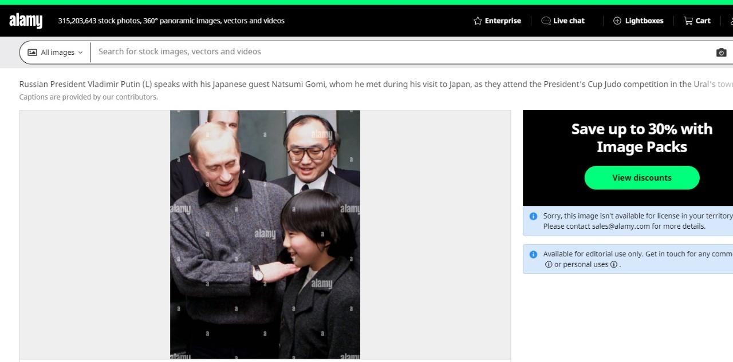Click the Lightboxes plus-circle icon
This screenshot has height=362, width=733.
tap(617, 21)
